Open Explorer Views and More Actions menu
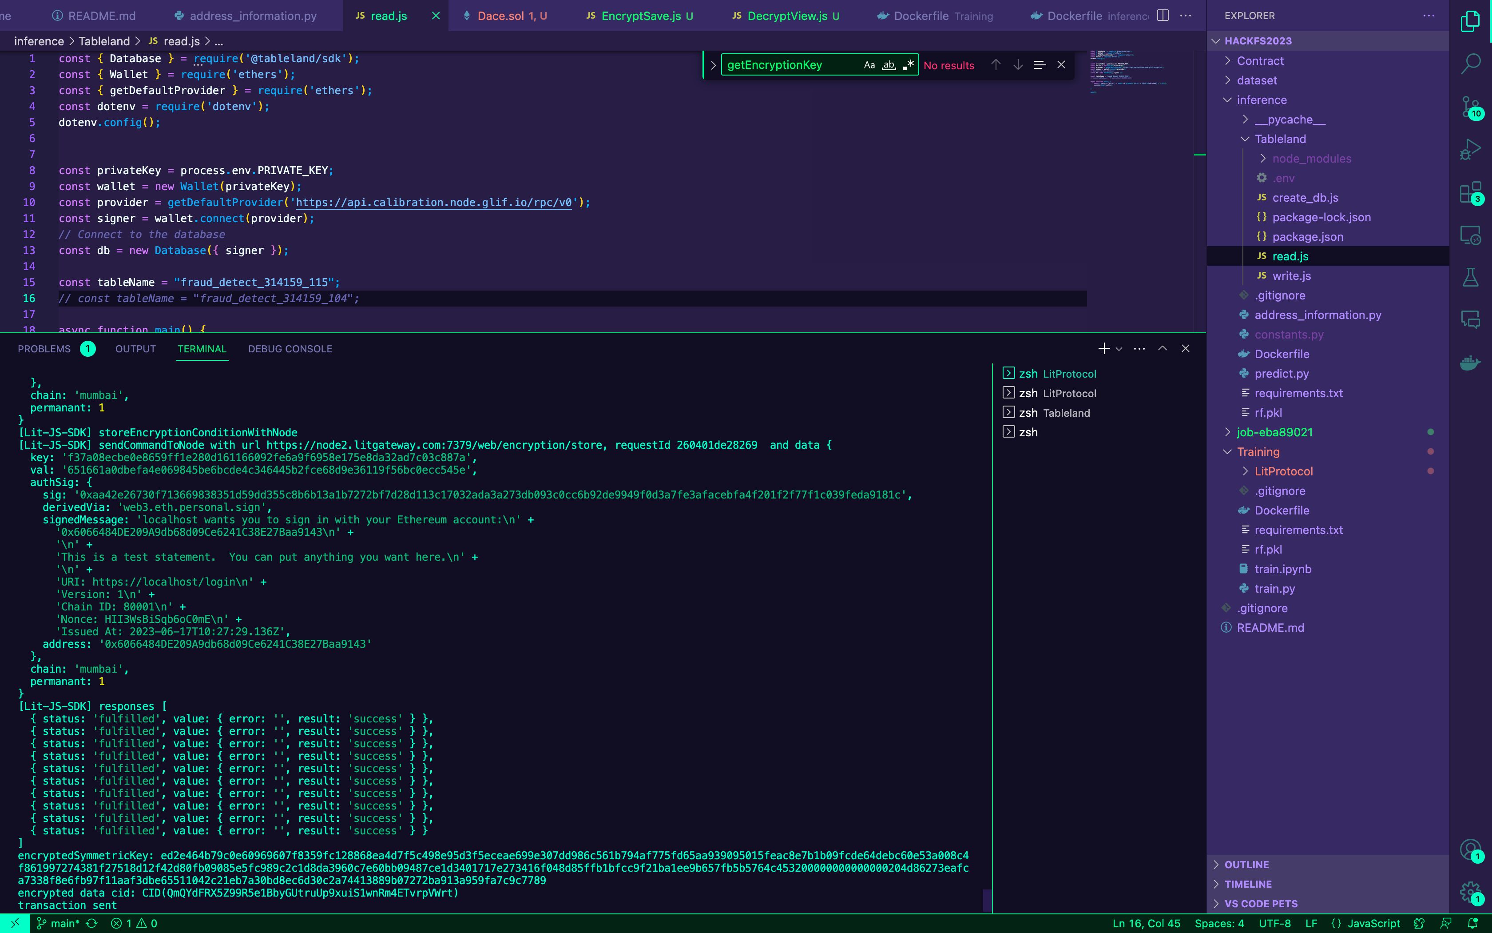 (1429, 16)
